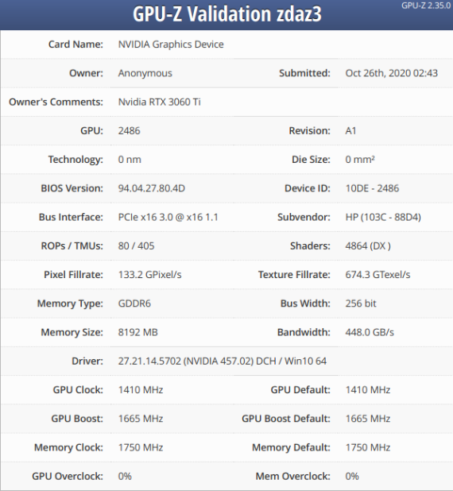This screenshot has width=453, height=491.
Task: Select submitted date Oct 26th, 2020 02:43
Action: coord(391,73)
